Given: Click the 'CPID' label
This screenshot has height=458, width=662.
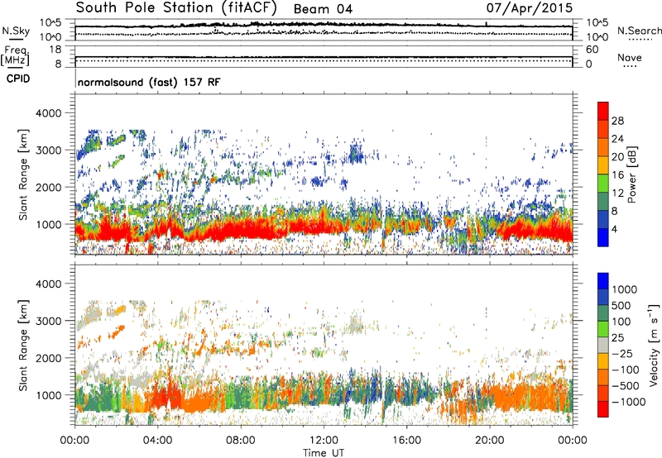Looking at the screenshot, I should tap(18, 79).
